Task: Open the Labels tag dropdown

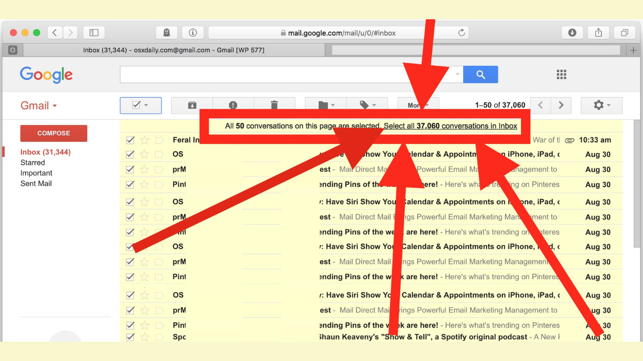Action: (367, 105)
